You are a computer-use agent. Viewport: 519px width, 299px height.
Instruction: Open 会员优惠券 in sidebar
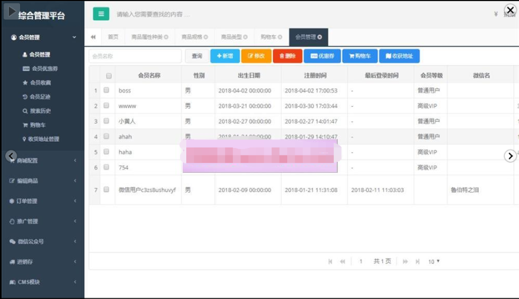[40, 69]
